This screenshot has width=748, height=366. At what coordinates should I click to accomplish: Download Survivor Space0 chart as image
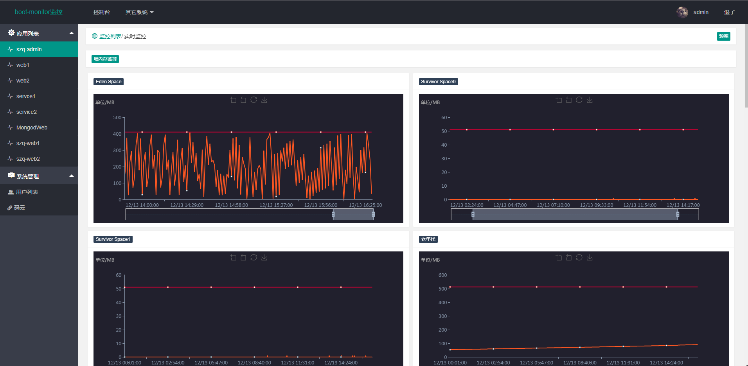coord(590,100)
